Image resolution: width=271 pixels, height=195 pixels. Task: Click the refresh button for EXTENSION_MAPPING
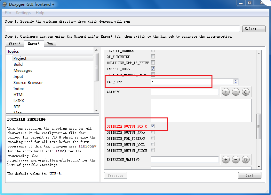[x=246, y=160]
